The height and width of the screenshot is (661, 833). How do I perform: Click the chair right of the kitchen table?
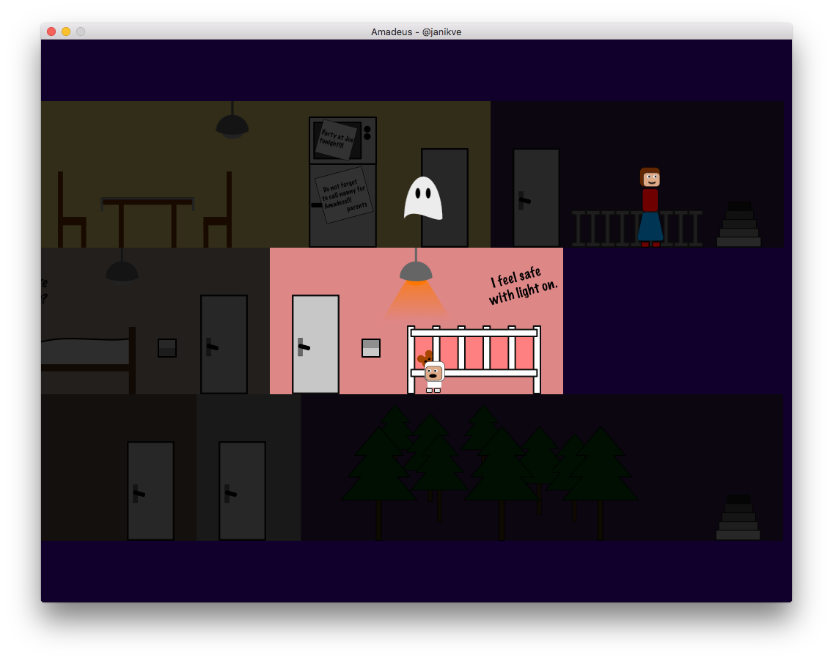click(218, 209)
